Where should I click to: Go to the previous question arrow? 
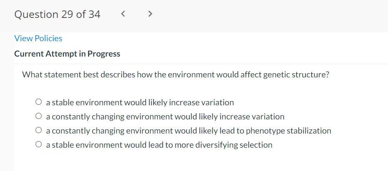(123, 14)
